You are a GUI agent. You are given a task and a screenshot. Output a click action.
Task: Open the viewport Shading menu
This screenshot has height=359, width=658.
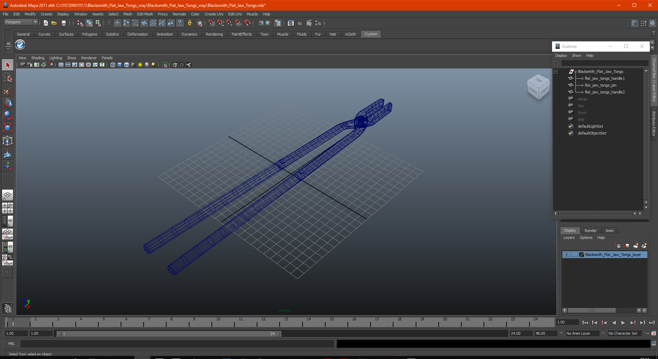click(38, 58)
